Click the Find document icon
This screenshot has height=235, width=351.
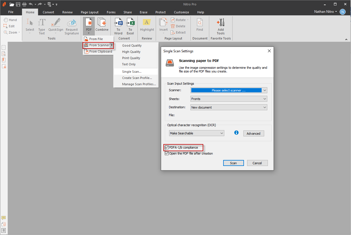click(200, 23)
